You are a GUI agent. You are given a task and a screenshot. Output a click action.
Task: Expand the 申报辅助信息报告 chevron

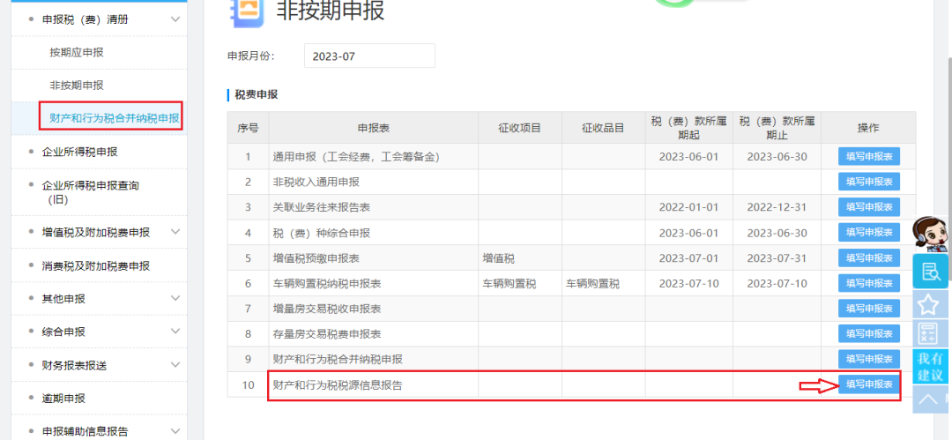click(175, 431)
